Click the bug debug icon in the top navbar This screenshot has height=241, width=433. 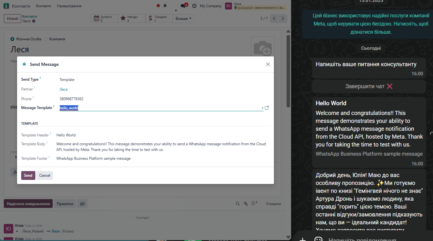click(165, 6)
